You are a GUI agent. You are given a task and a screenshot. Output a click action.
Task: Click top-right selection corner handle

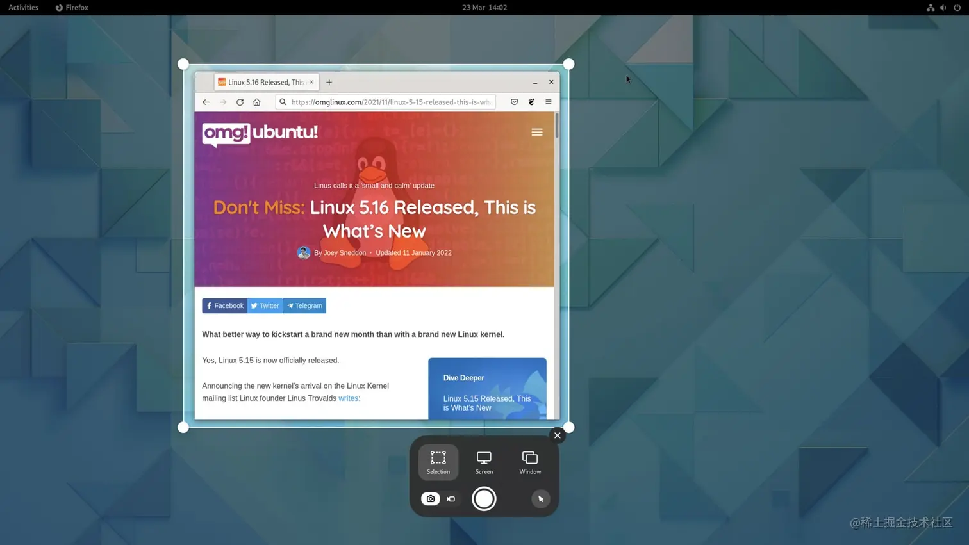(x=568, y=64)
